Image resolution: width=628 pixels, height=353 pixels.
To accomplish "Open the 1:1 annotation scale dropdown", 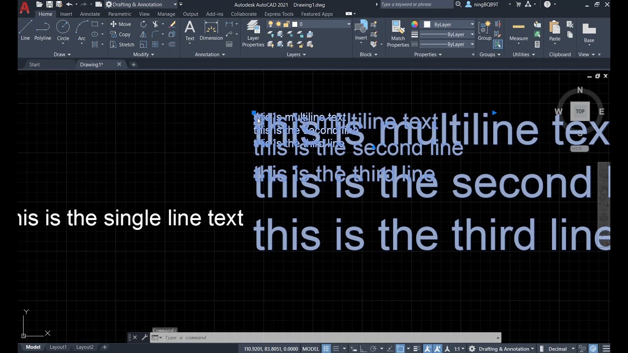I will pos(459,349).
